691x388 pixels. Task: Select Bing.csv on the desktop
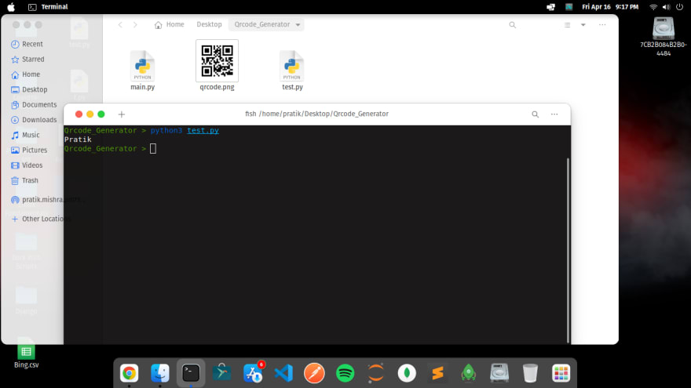click(26, 354)
